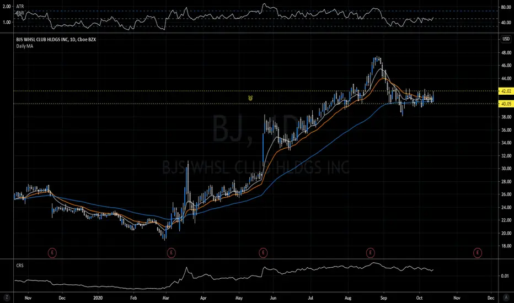The width and height of the screenshot is (514, 303).
Task: Click the 0.01 value in CRS pane
Action: pyautogui.click(x=505, y=276)
